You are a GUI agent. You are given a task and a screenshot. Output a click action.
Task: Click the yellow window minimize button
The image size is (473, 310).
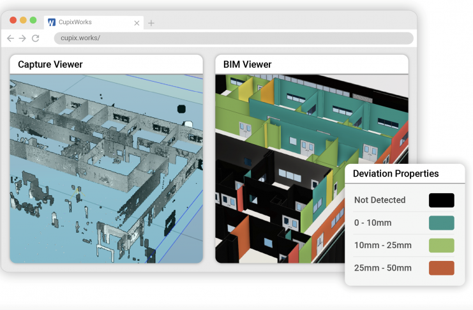tap(23, 20)
